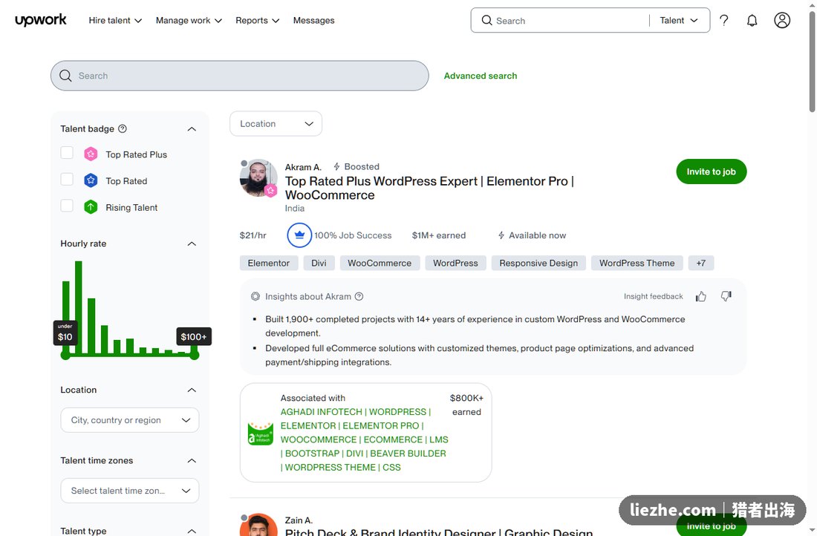Screen dimensions: 817x536
Task: Collapse the Talent time zones section
Action: (x=192, y=460)
